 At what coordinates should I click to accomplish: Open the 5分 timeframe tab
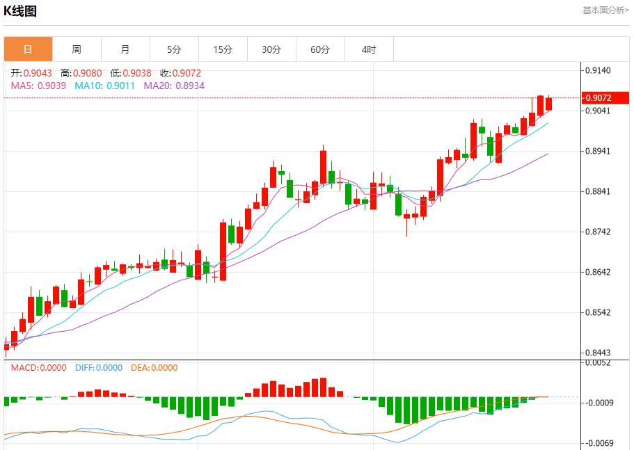(174, 49)
